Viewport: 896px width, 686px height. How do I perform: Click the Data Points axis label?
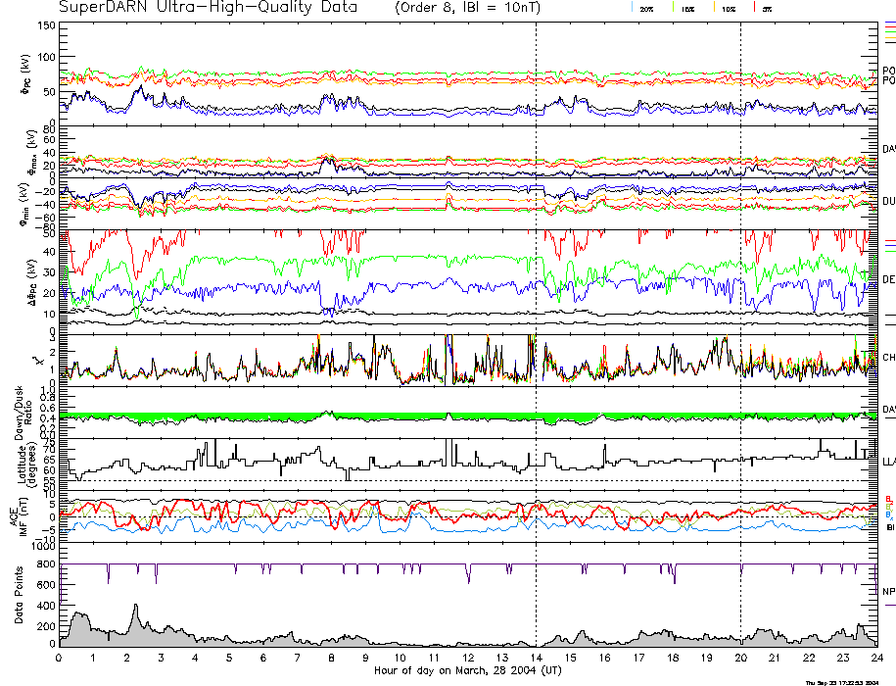(x=19, y=595)
